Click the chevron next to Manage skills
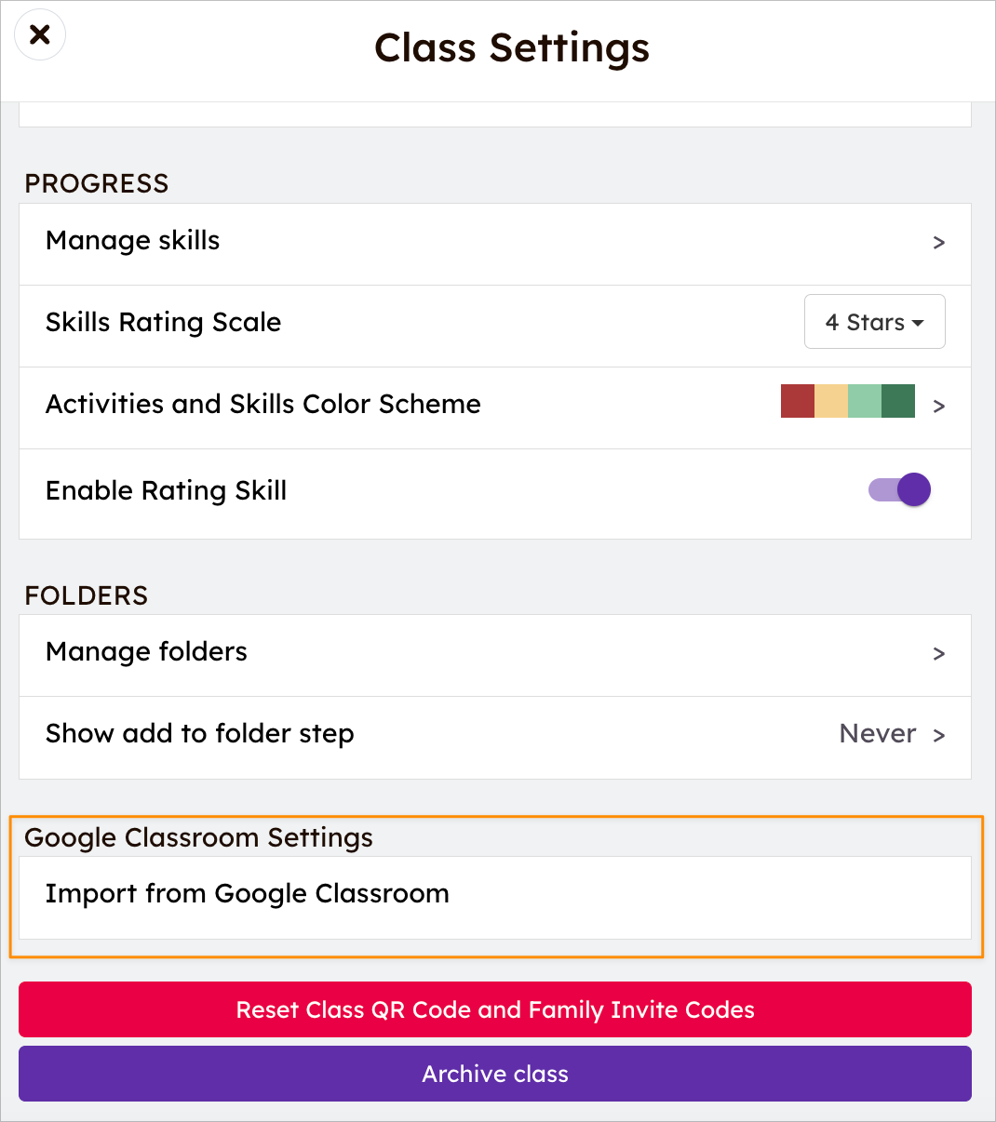Viewport: 996px width, 1122px height. (939, 243)
